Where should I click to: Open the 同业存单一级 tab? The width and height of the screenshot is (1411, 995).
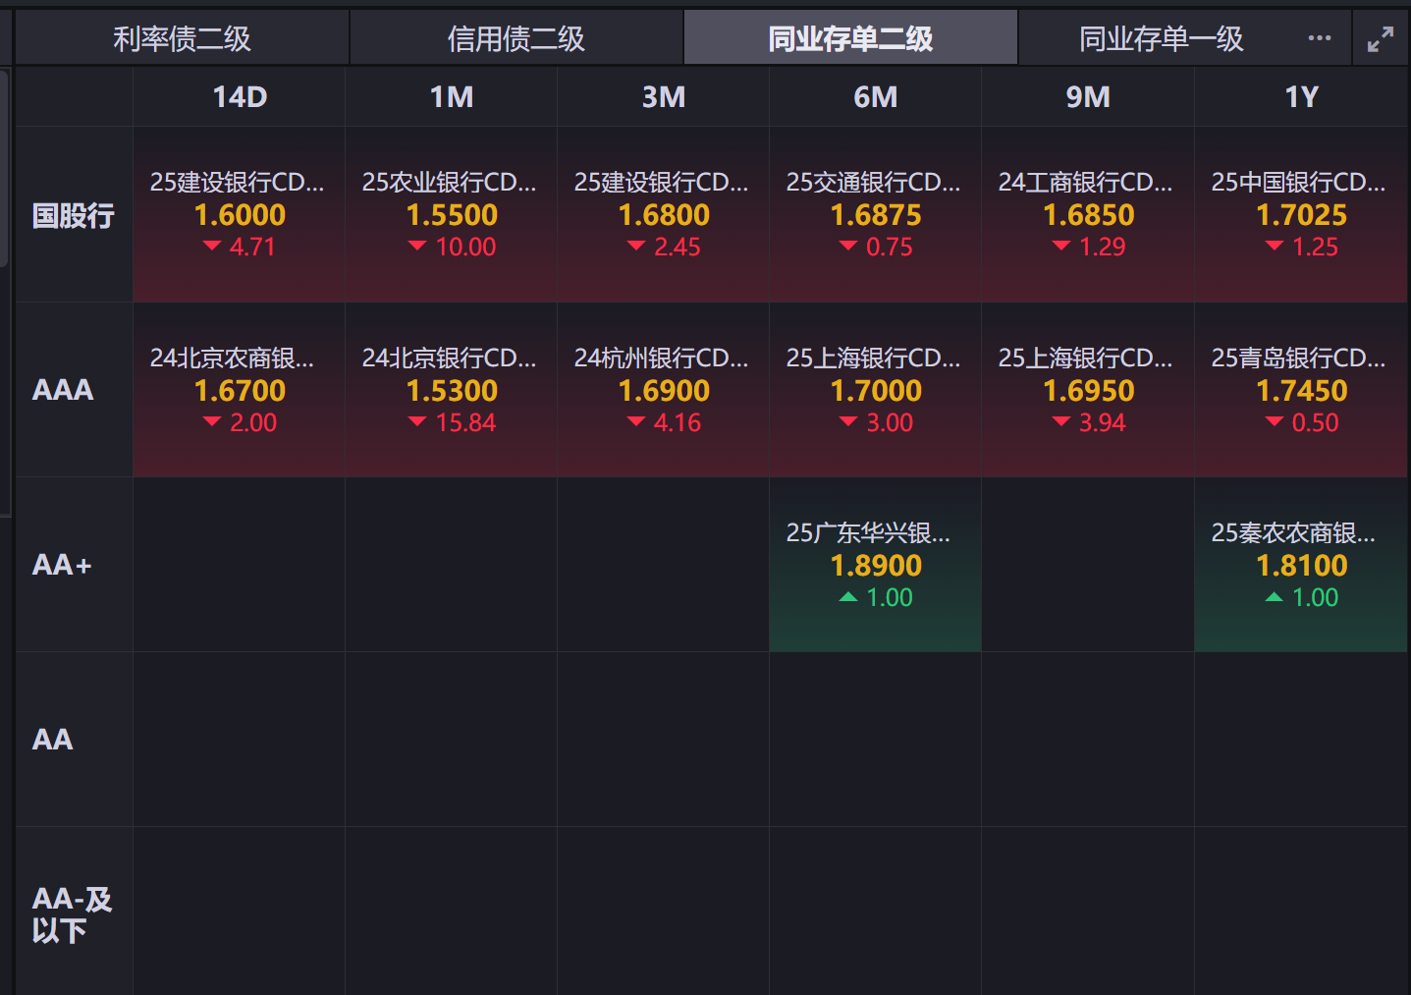(x=1161, y=38)
